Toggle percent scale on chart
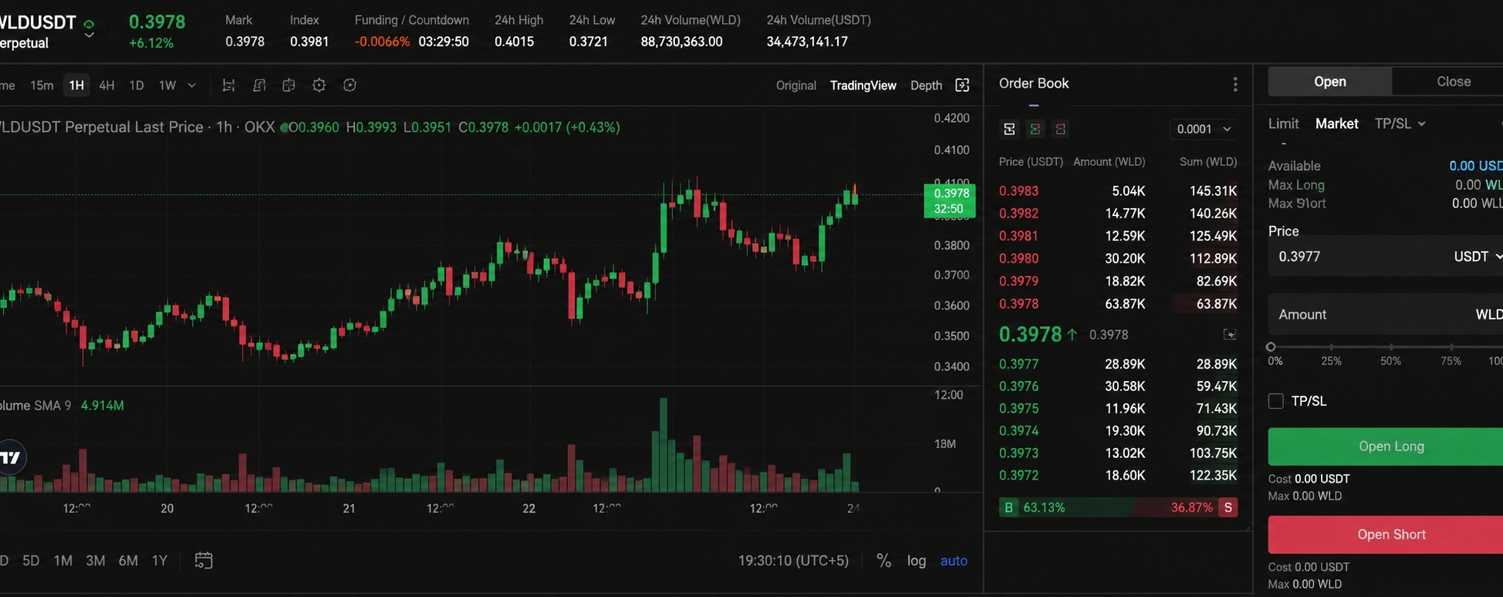 (x=884, y=561)
